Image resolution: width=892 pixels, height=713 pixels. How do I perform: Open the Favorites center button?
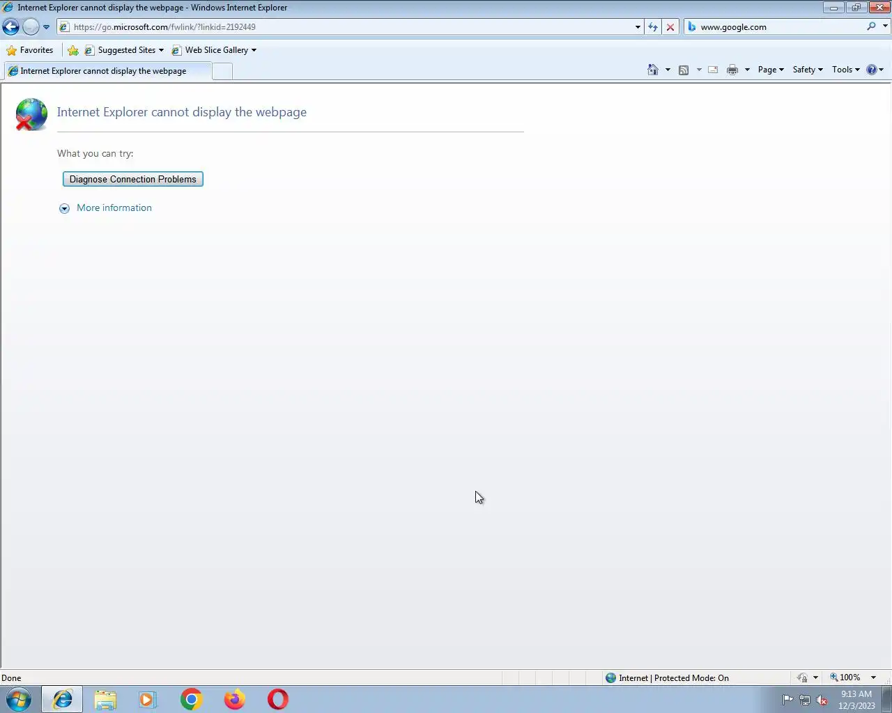[30, 50]
